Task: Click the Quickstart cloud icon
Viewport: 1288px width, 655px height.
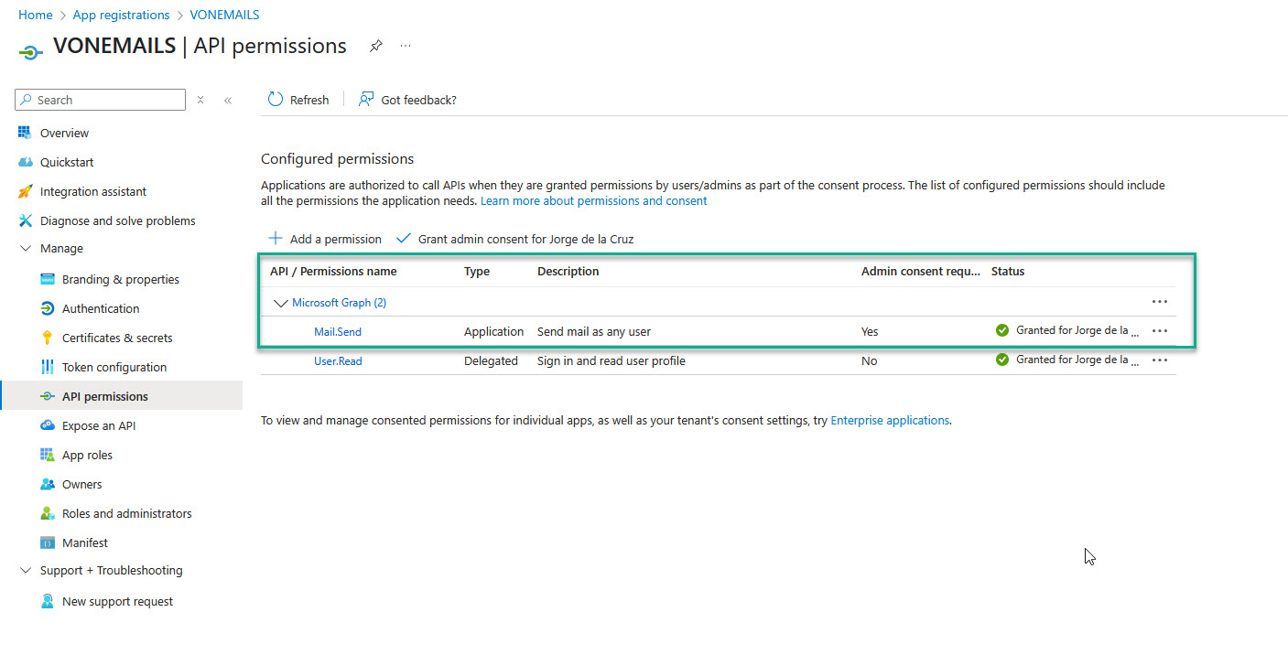Action: 25,162
